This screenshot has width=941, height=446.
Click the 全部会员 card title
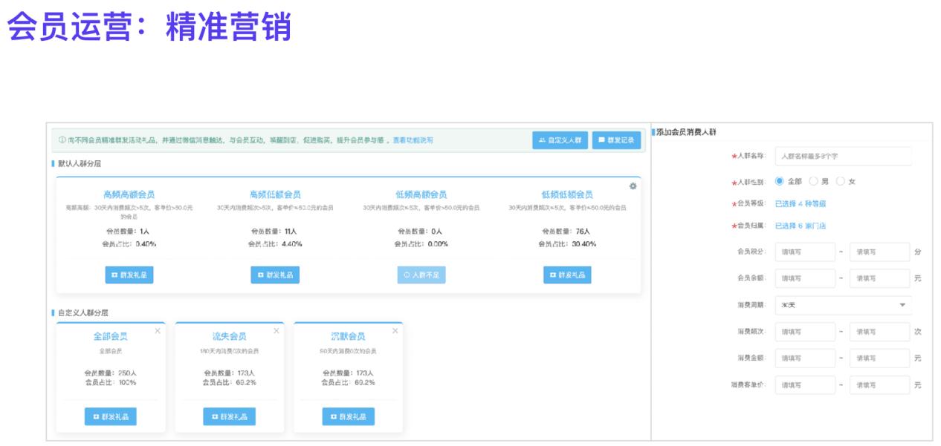tap(110, 336)
